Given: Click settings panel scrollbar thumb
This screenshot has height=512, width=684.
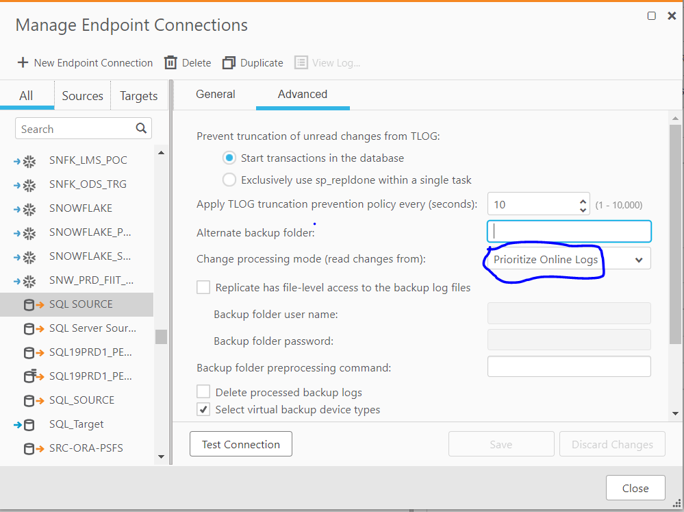Looking at the screenshot, I should click(x=675, y=234).
